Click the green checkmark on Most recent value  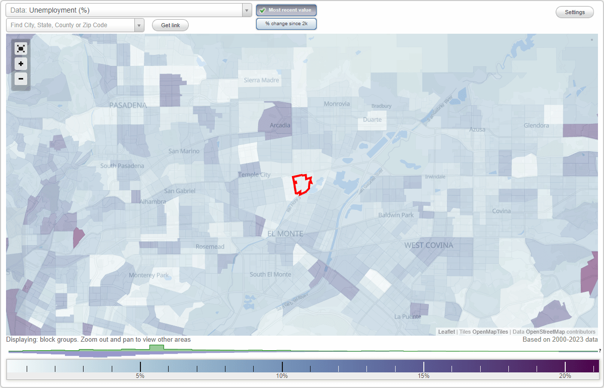pyautogui.click(x=263, y=10)
